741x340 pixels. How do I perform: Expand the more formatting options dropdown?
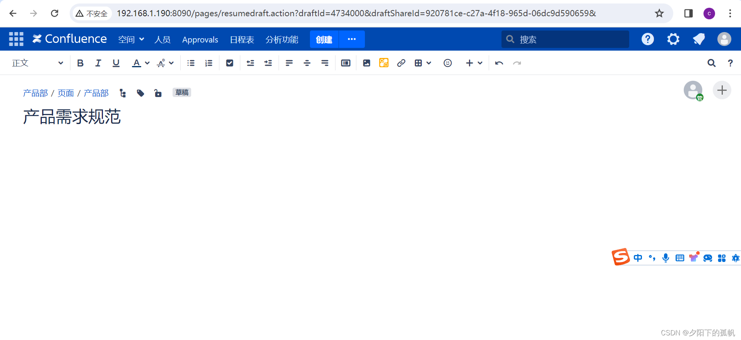[x=165, y=63]
